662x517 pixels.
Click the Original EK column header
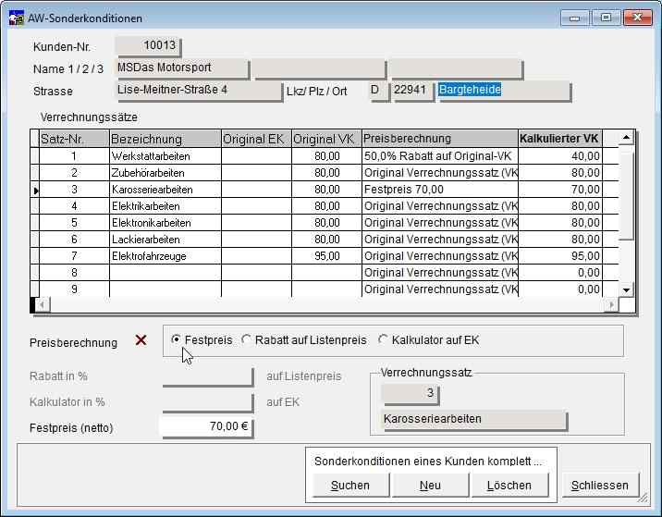pos(256,139)
